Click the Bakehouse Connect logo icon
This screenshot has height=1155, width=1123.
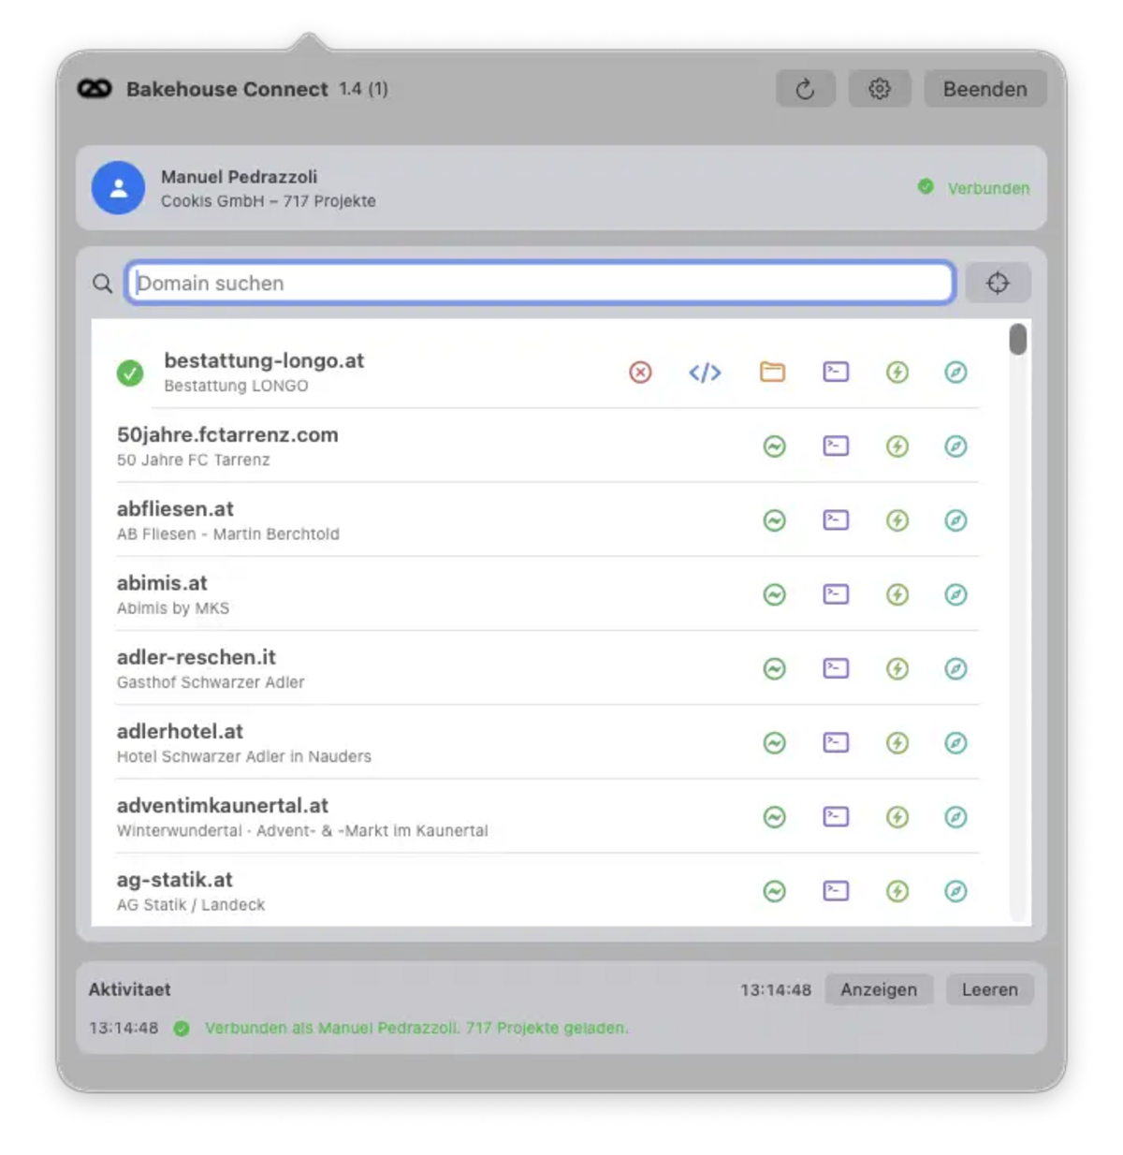[x=95, y=89]
